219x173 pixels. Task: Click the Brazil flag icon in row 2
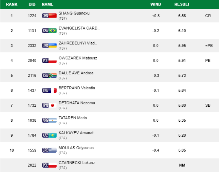click(x=49, y=31)
